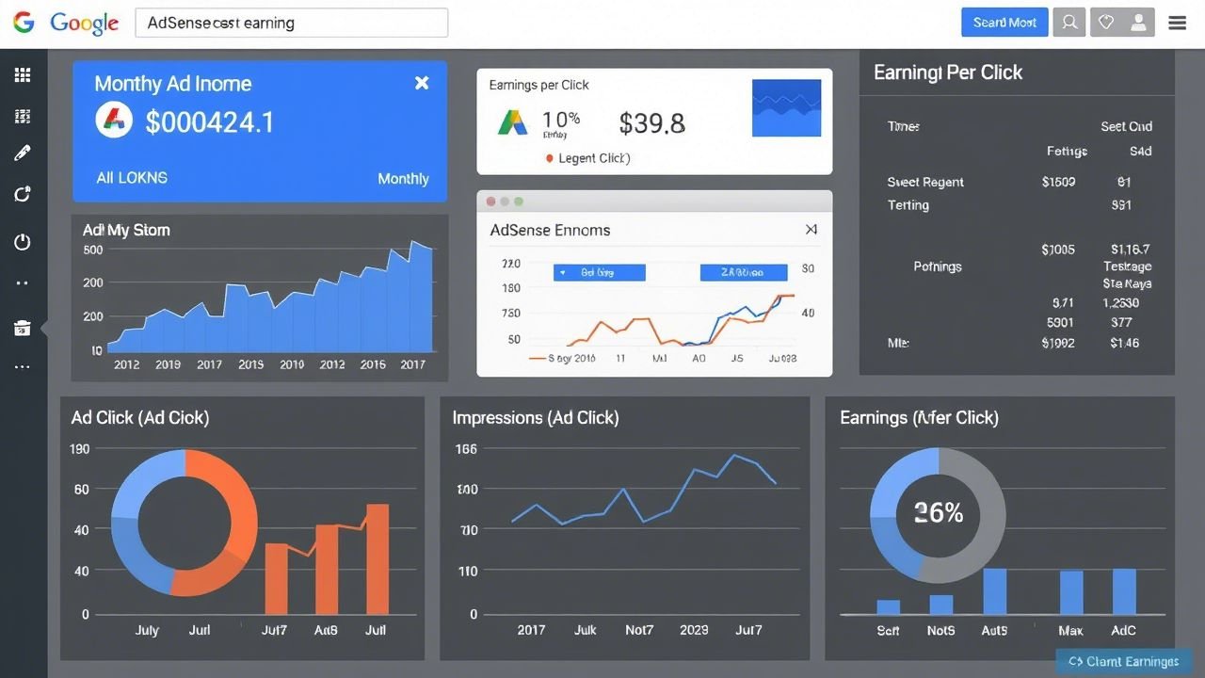Click the right blue button in AdSense Enmoms window

[x=743, y=272]
